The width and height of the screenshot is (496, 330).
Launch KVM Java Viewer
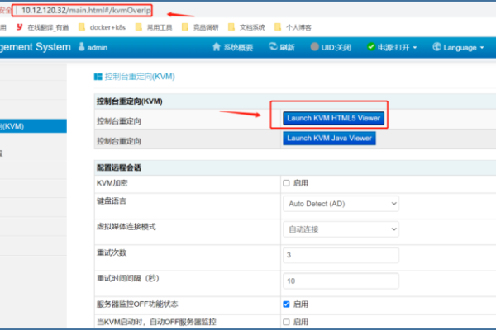[x=329, y=139]
